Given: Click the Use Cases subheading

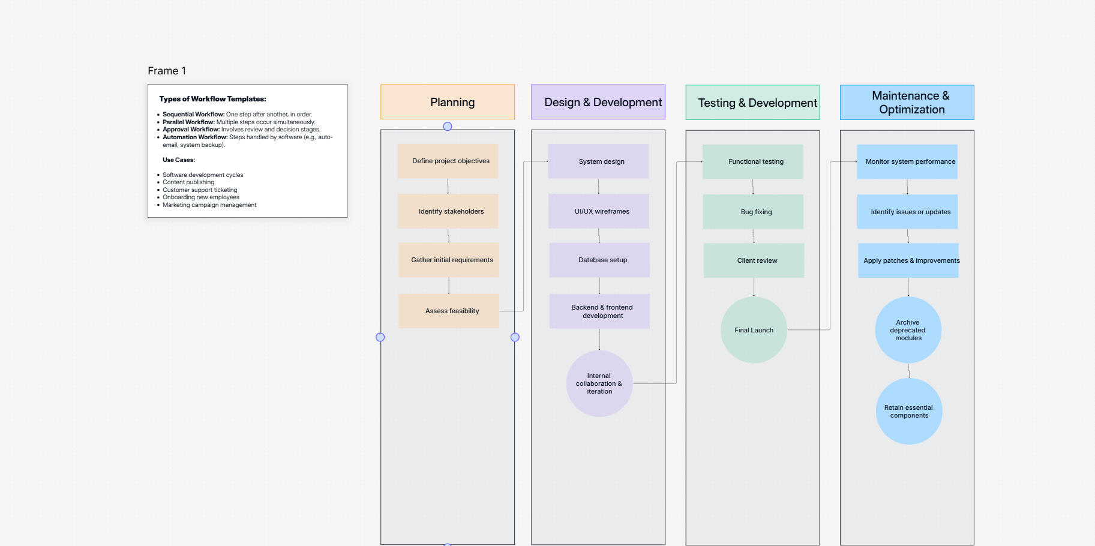Looking at the screenshot, I should tap(179, 160).
